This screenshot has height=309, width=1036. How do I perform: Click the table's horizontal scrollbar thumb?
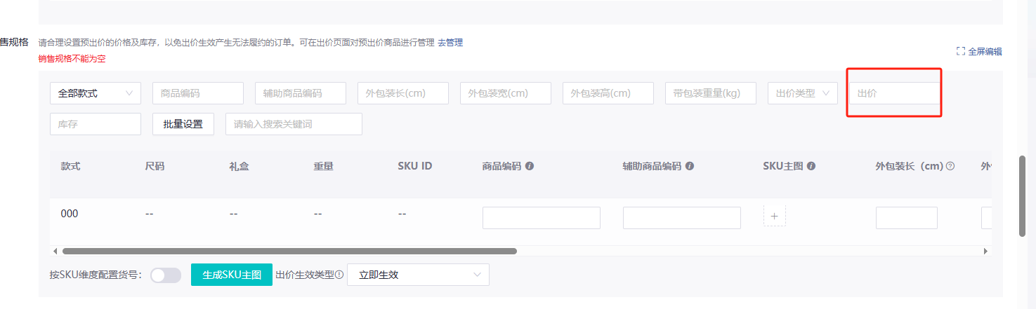click(289, 251)
